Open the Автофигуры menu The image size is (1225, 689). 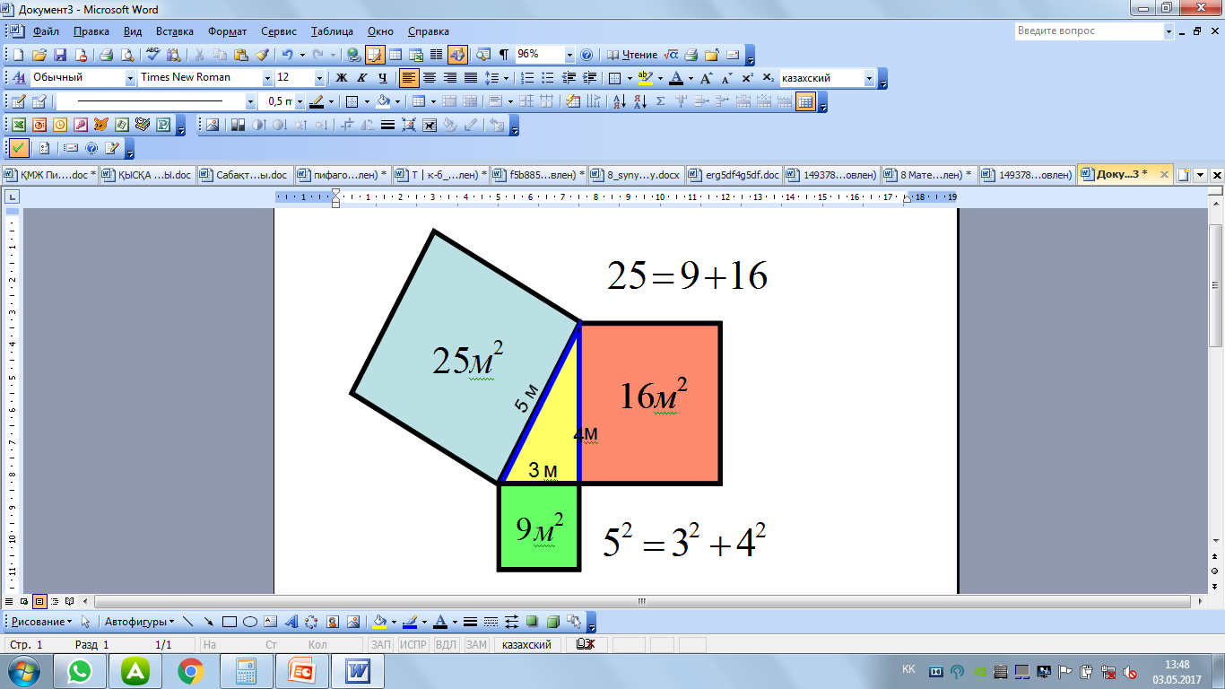(x=138, y=621)
